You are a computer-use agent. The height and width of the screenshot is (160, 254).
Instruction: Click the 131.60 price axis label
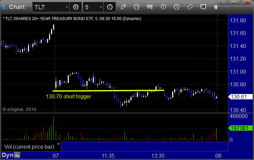tap(238, 33)
